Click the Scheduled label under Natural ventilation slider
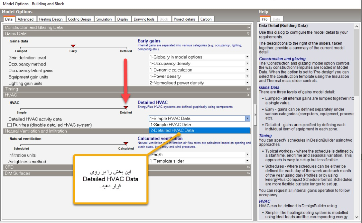Image resolution: width=362 pixels, height=223 pixels. [x=21, y=149]
